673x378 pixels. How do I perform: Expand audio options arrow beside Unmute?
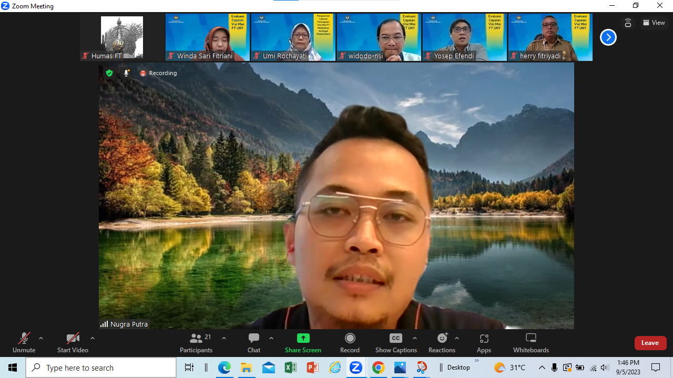41,338
